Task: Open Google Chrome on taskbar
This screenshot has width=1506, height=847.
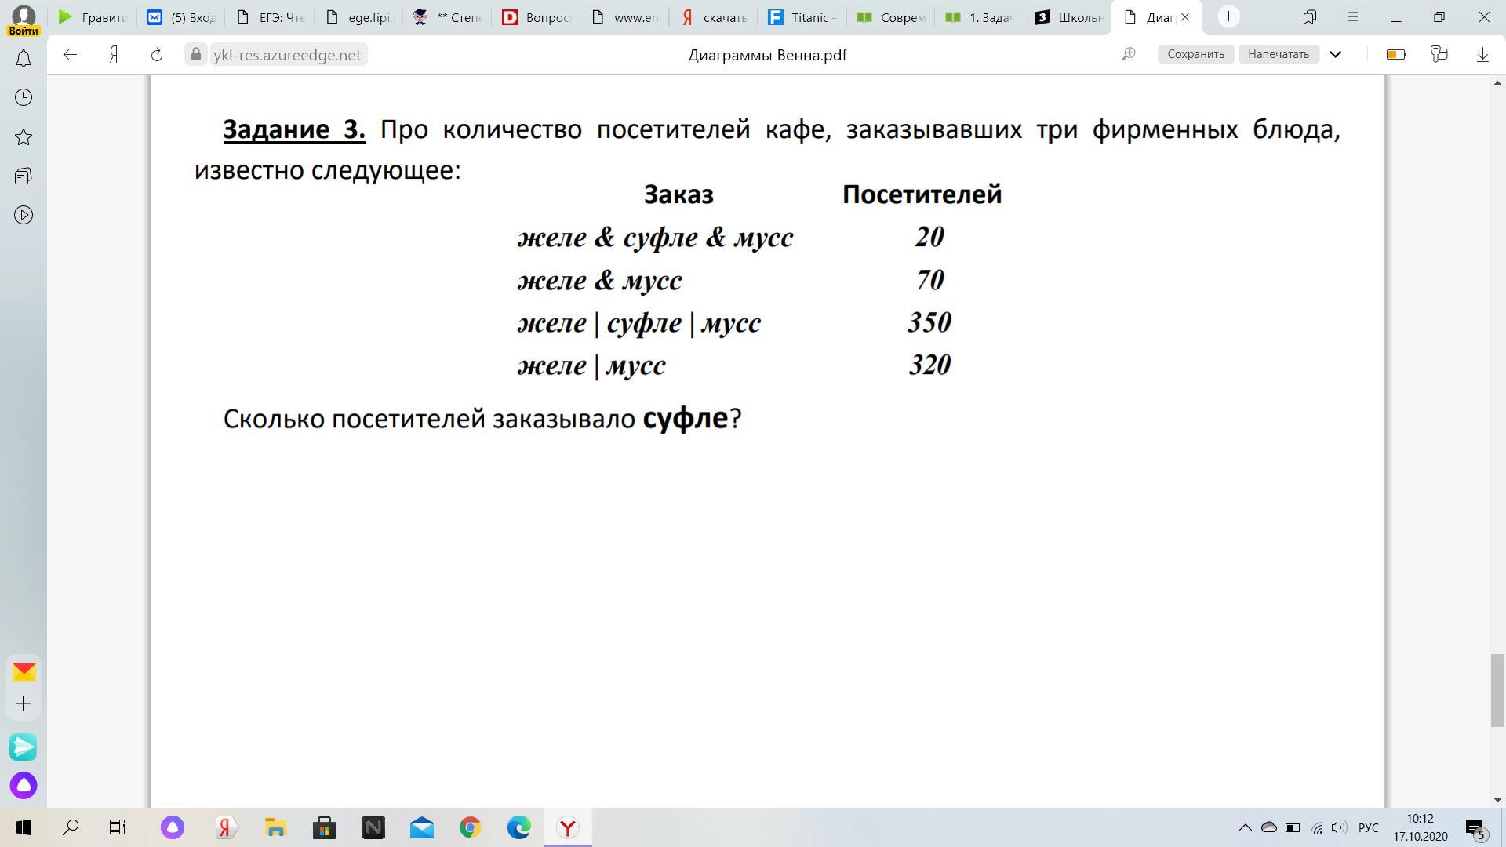Action: 470,827
